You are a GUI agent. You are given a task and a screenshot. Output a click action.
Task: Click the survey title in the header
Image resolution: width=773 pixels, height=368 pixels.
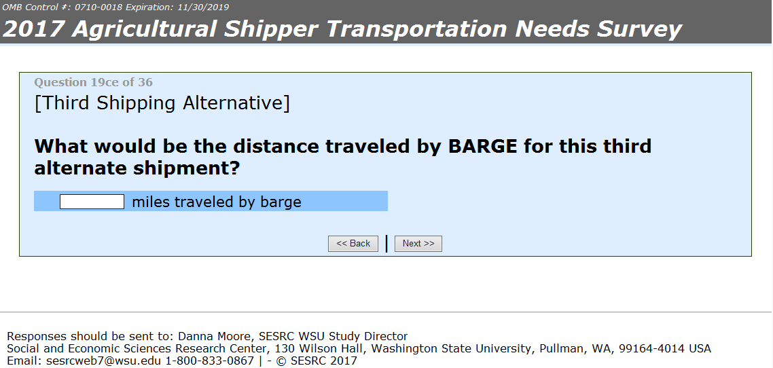342,29
